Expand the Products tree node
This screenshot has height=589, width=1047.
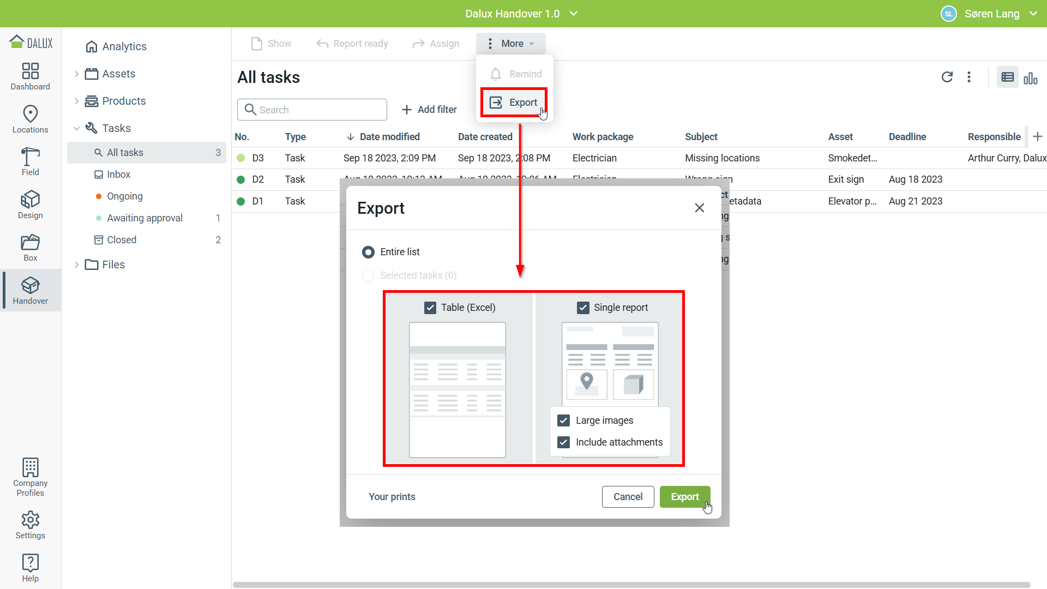click(76, 101)
